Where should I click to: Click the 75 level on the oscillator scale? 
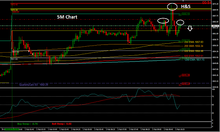coord(213,96)
